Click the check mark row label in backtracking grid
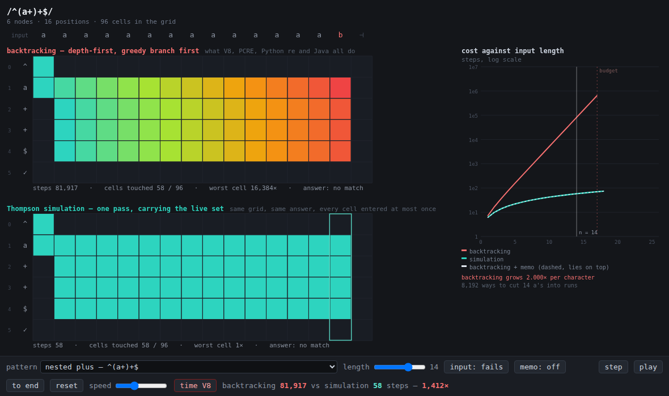 25,173
